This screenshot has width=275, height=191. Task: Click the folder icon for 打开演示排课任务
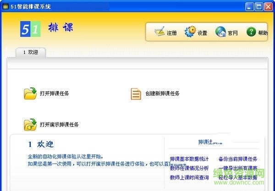[30, 125]
